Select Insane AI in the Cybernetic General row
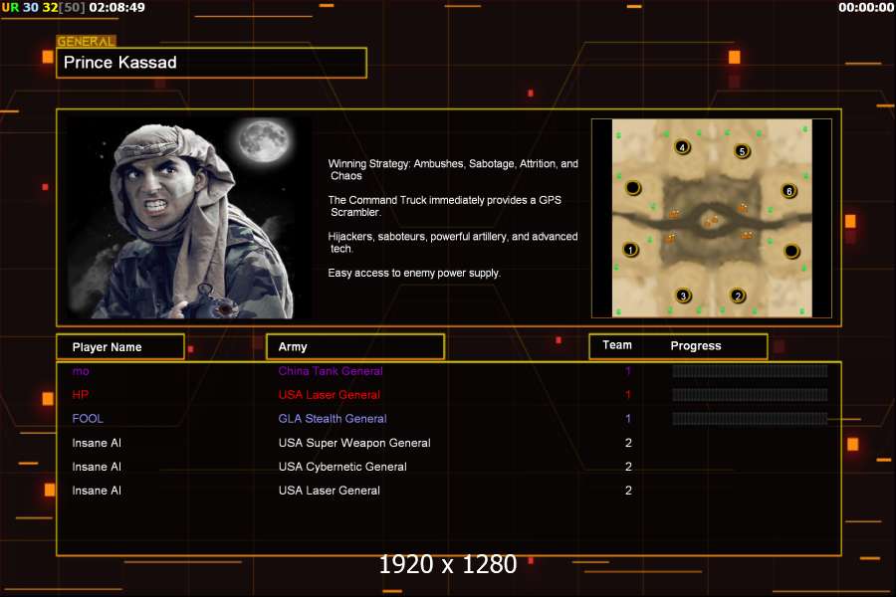 pos(97,467)
